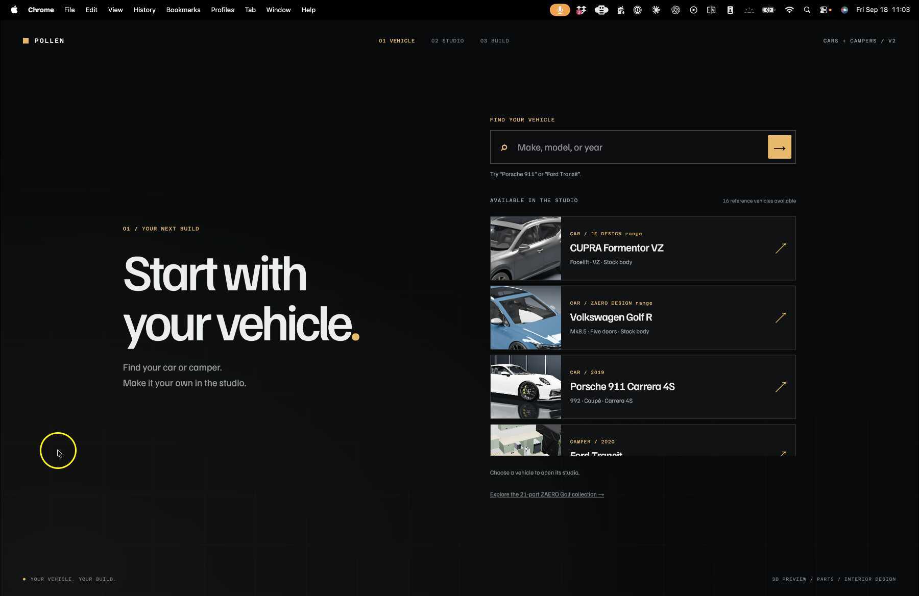The width and height of the screenshot is (919, 596).
Task: Open the Wi-Fi status menu
Action: (789, 10)
